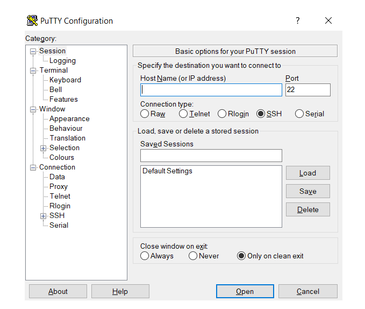
Task: Open the Data category
Action: pos(57,177)
